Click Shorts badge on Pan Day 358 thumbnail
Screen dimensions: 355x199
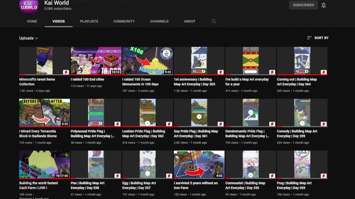coord(117,176)
